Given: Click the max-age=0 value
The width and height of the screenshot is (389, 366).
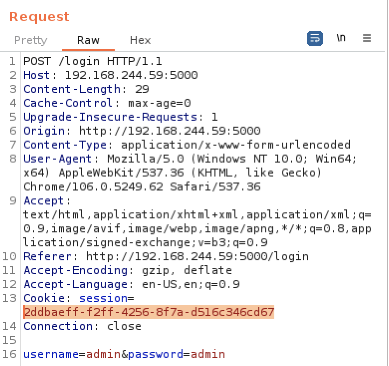Looking at the screenshot, I should point(159,103).
